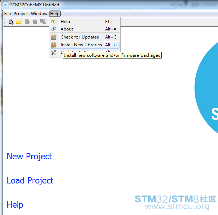Open the Project menu
Image resolution: width=218 pixels, height=215 pixels.
tap(21, 14)
